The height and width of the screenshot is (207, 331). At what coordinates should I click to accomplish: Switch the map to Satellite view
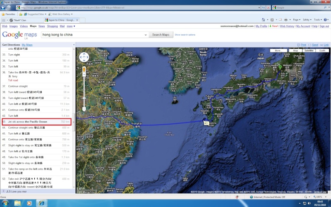309,51
